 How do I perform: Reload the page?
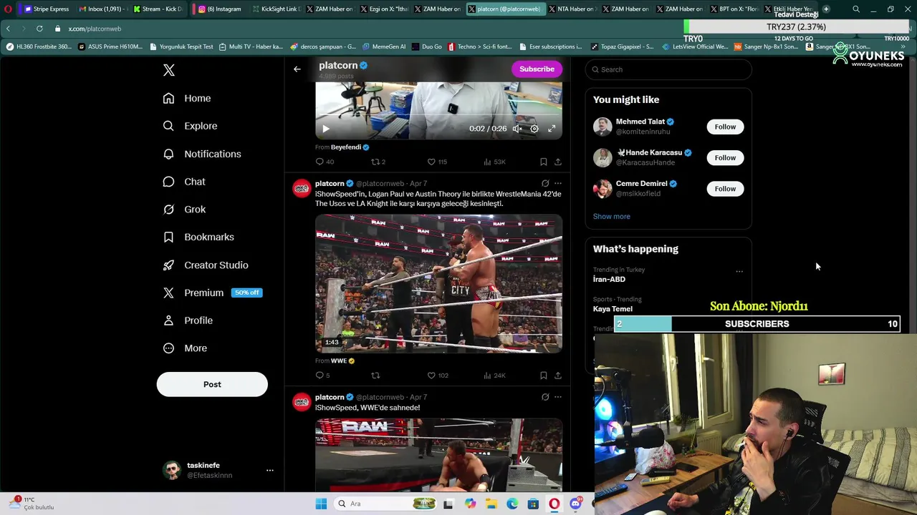tap(39, 29)
